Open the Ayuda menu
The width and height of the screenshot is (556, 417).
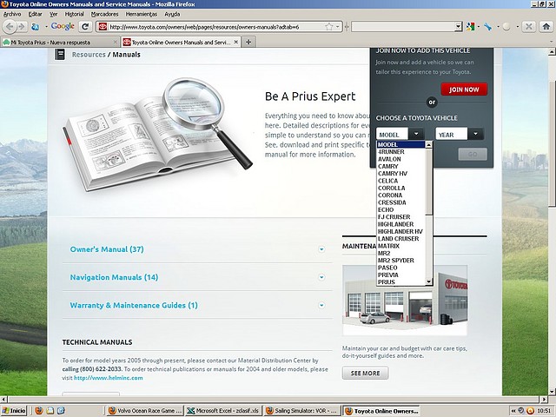point(172,14)
